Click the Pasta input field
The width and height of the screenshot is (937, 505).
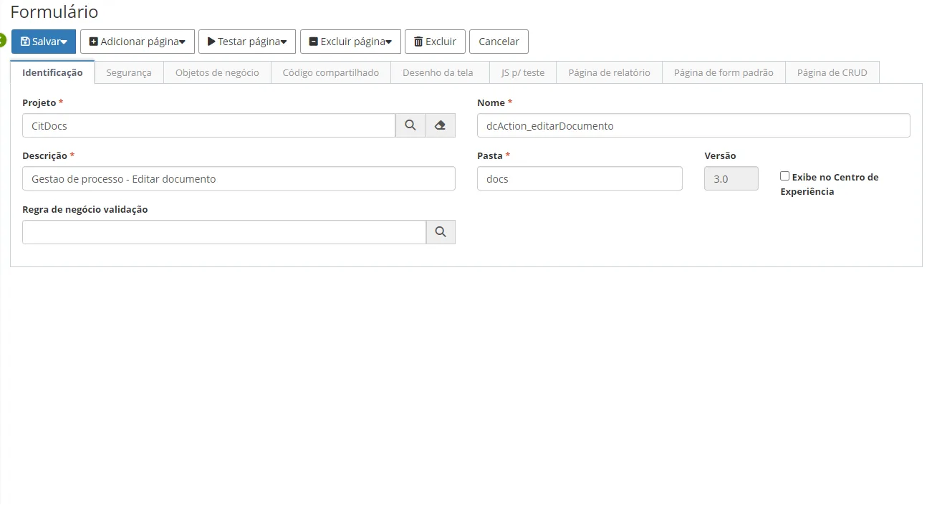tap(580, 178)
